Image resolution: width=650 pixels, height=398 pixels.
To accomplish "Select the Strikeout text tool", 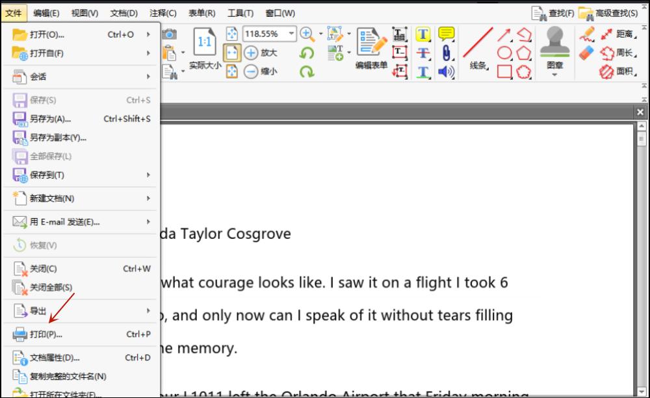I will [423, 53].
